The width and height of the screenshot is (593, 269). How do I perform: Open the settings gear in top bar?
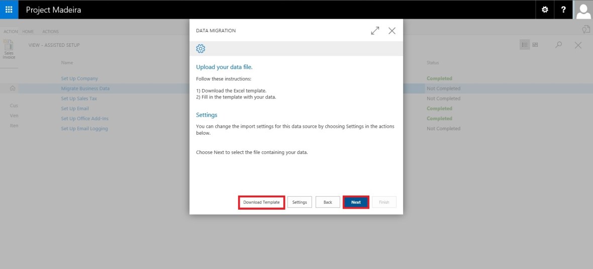coord(545,10)
